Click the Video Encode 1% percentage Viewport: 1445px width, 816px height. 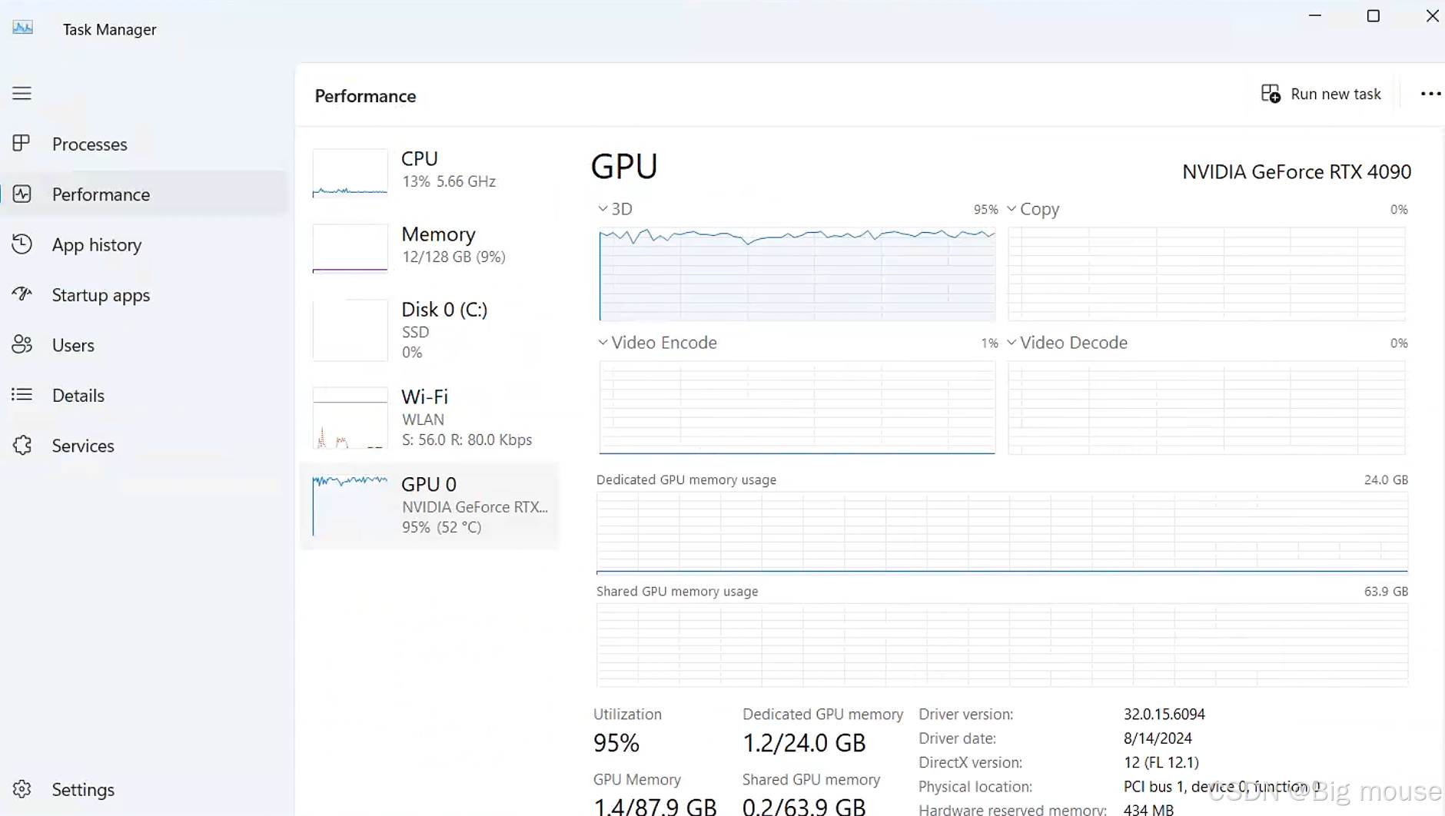pyautogui.click(x=989, y=343)
